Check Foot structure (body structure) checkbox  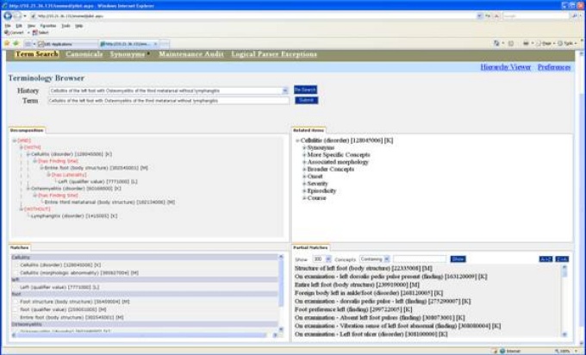[15, 302]
